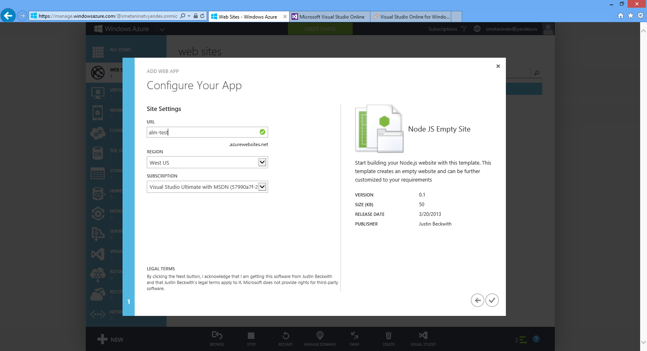Select the Storage table icon in sidebar
647x351 pixels.
98,173
